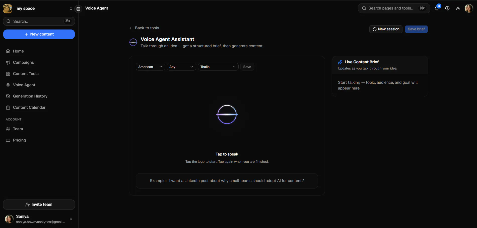Click the Save voice settings button
The image size is (477, 228).
247,67
